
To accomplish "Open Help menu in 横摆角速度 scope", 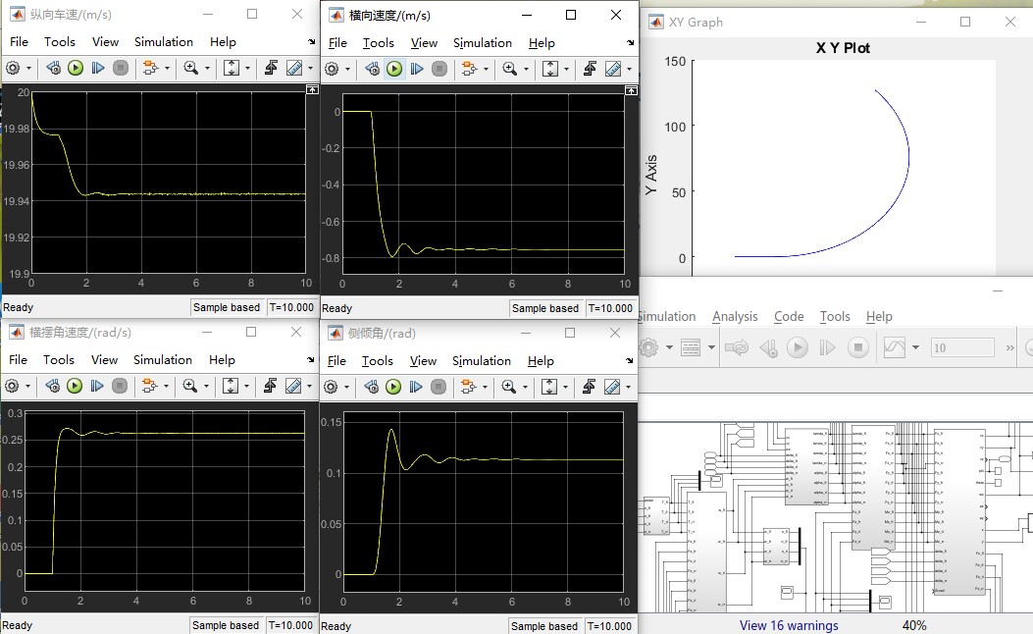I will pyautogui.click(x=222, y=360).
